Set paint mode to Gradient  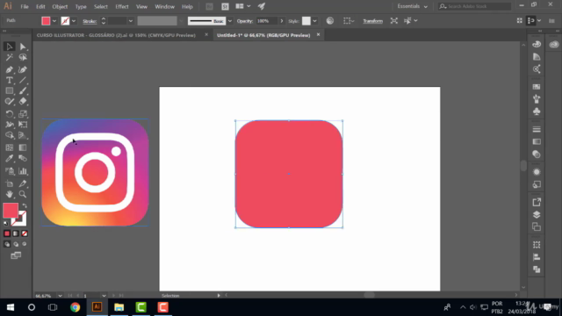coord(16,233)
